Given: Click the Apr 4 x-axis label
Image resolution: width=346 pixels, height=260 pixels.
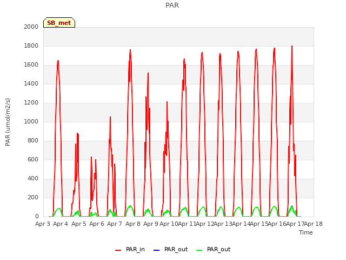Looking at the screenshot, I should (61, 224).
